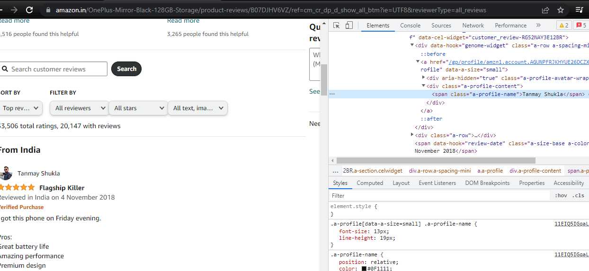589x271 pixels.
Task: Click breadcrumb overflow ellipsis
Action: pyautogui.click(x=336, y=171)
